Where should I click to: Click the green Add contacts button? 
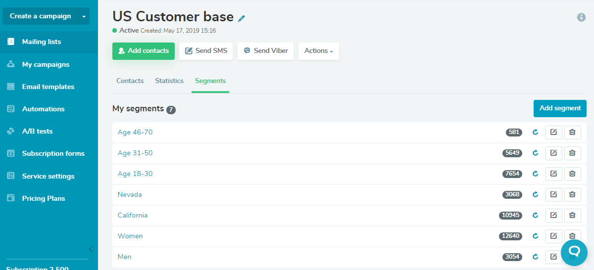144,51
